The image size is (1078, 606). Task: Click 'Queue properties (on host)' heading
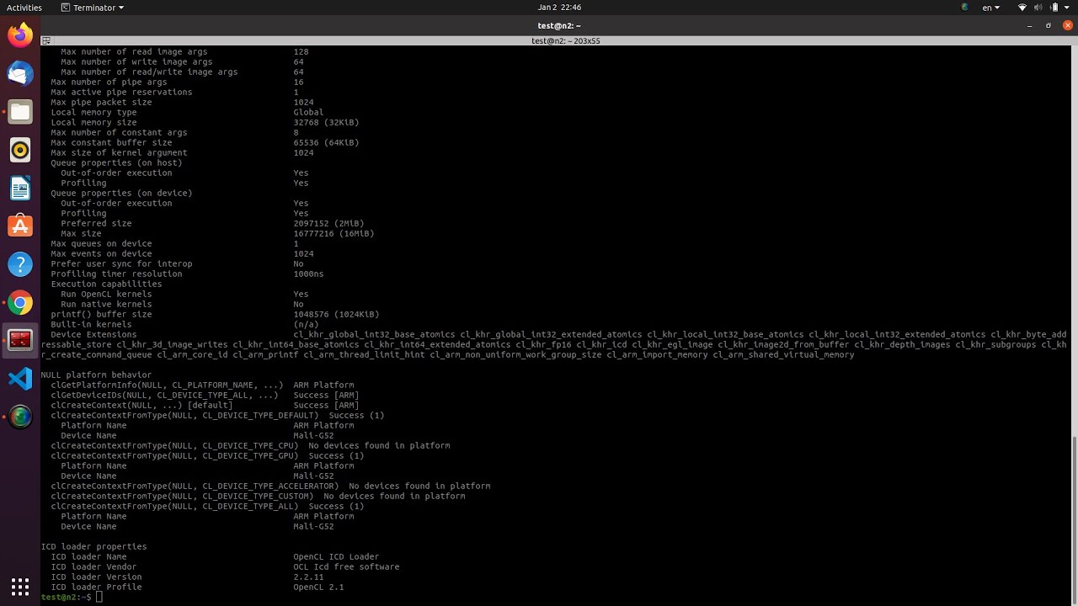(x=116, y=162)
